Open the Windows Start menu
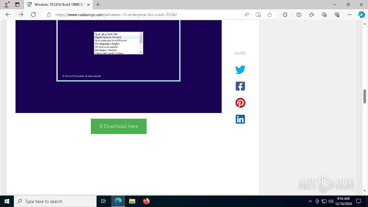 tap(7, 201)
